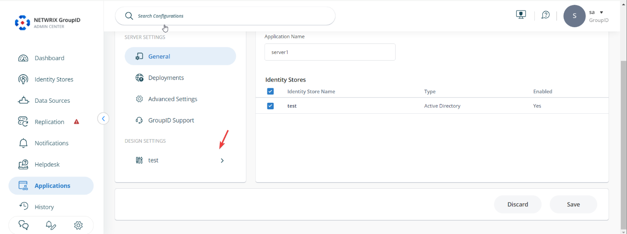Click the Notifications bell icon
The height and width of the screenshot is (234, 627).
[x=23, y=143]
